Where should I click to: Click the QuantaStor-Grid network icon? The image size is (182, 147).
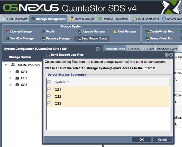tap(13, 65)
